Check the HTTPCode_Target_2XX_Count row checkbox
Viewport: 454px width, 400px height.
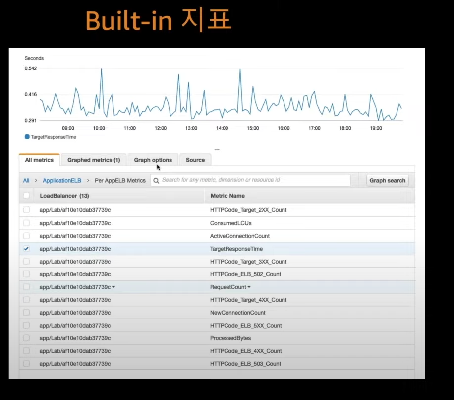(26, 210)
